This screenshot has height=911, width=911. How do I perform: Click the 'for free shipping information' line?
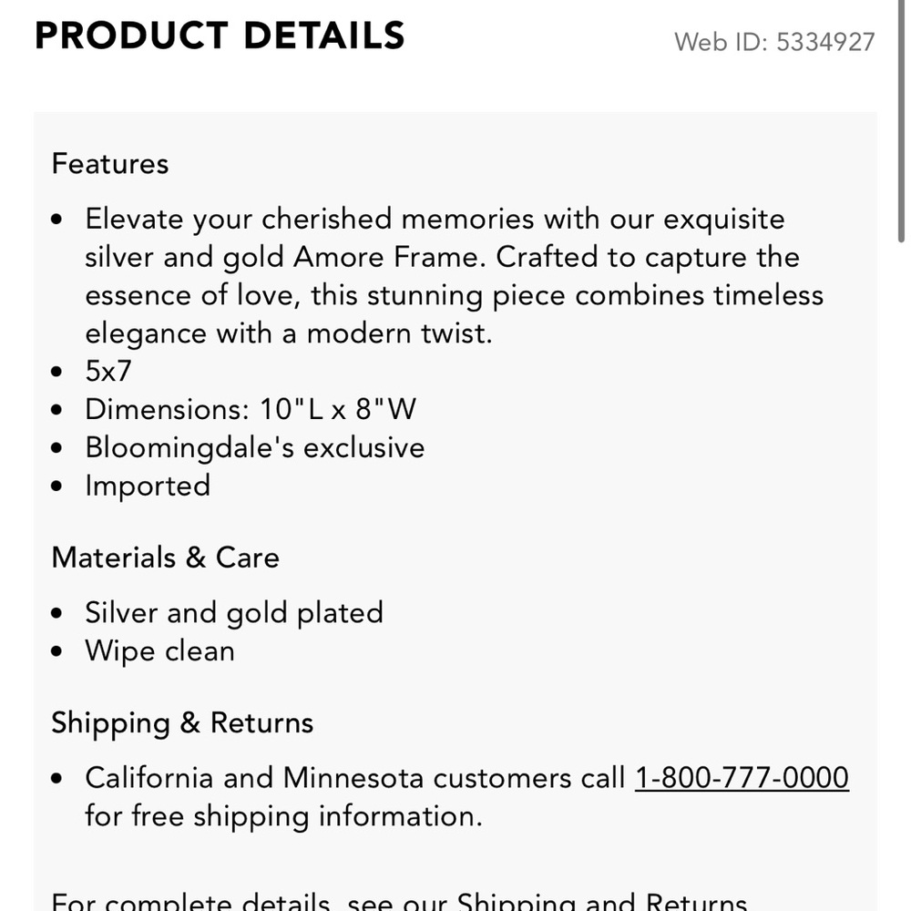283,815
